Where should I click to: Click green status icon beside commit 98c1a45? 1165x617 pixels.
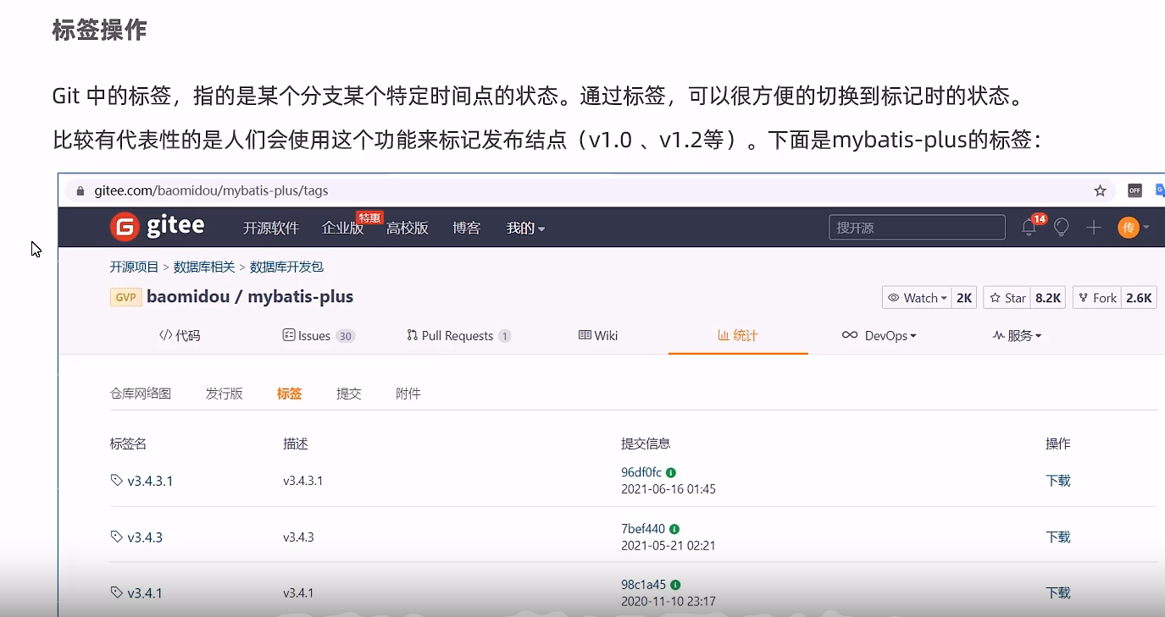(x=675, y=585)
